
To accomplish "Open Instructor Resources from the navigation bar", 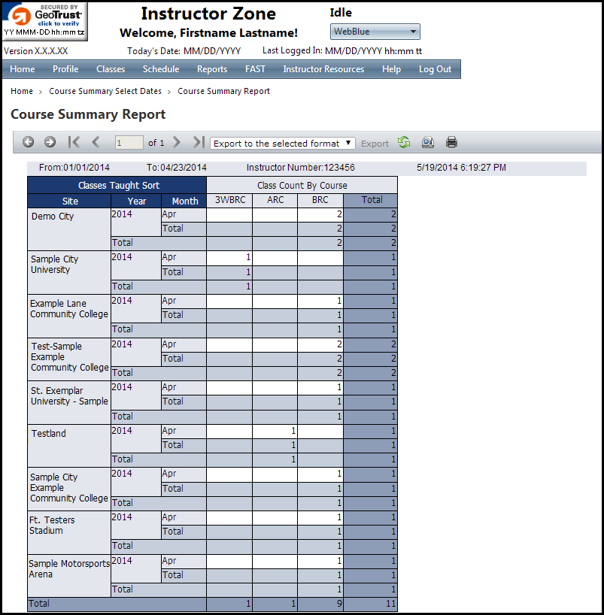I will coord(325,68).
